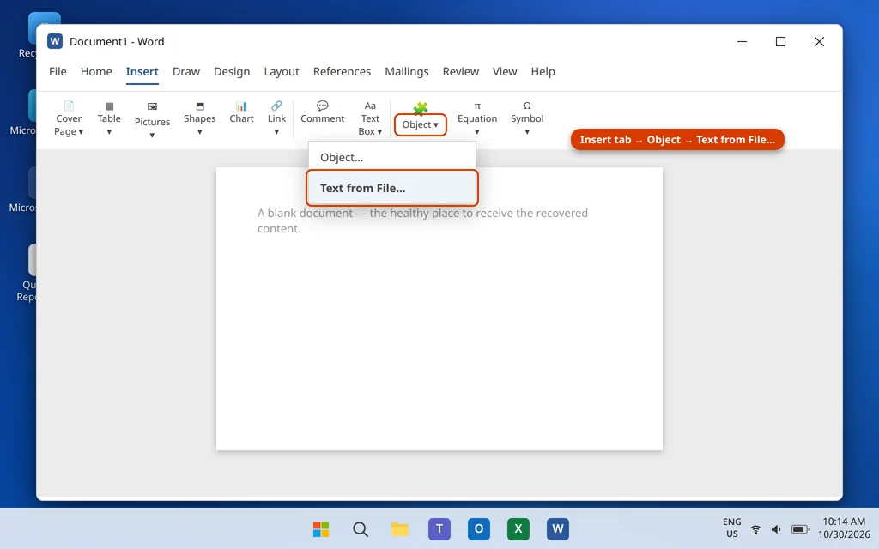Viewport: 879px width, 549px height.
Task: Minimize the Word window
Action: 742,41
